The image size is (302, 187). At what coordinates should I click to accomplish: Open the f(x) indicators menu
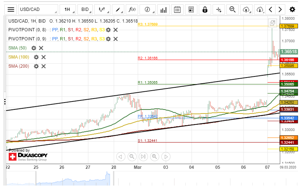pos(132,9)
